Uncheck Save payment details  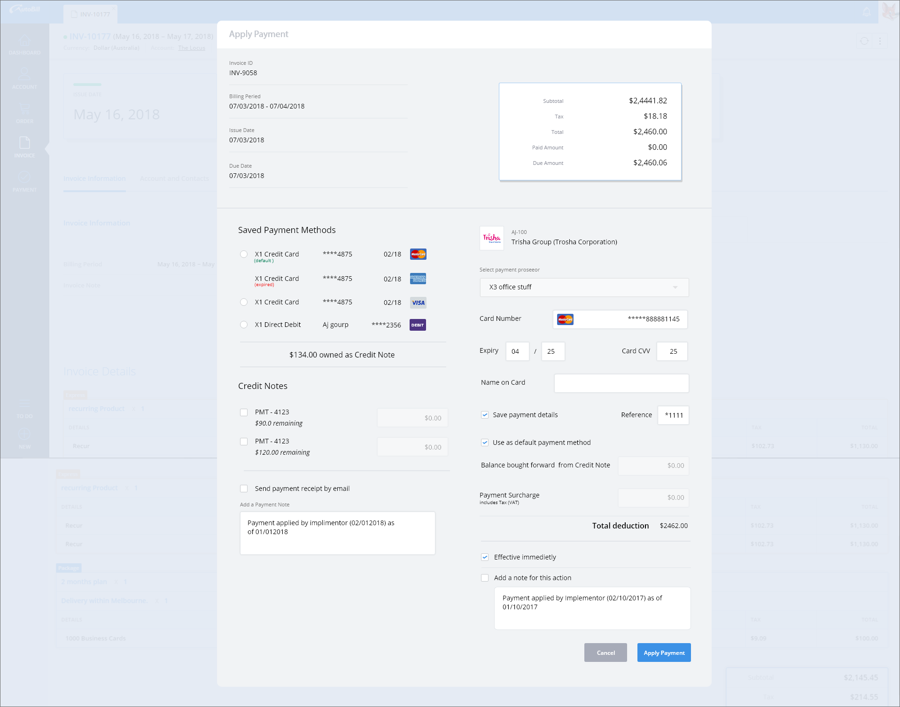[x=485, y=415]
